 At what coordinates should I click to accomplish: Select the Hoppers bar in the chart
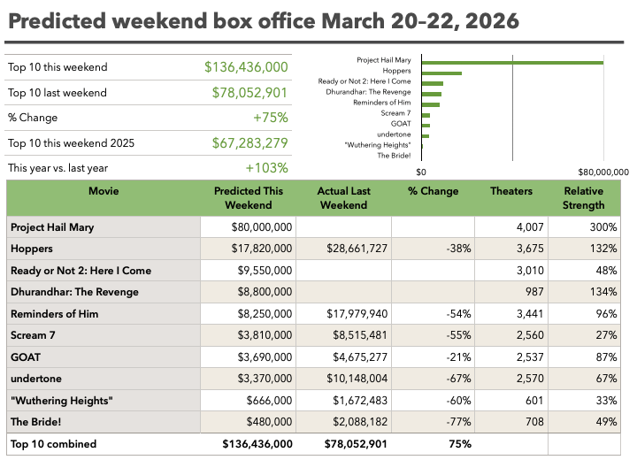tap(441, 73)
